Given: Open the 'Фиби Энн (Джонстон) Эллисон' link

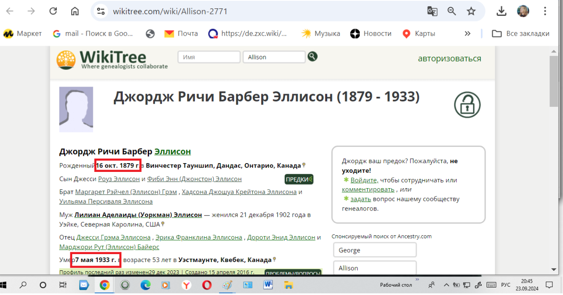Looking at the screenshot, I should pos(194,179).
